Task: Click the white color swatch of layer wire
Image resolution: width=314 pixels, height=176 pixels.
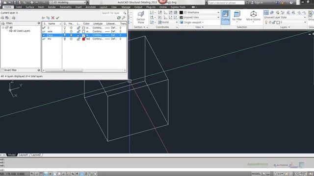Action: [83, 31]
